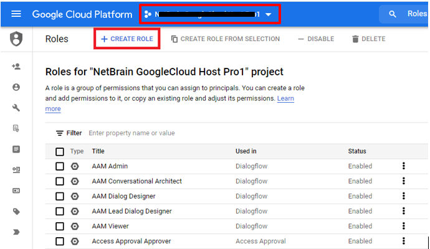Open the ID card sidebar icon
The image size is (430, 249).
click(16, 190)
